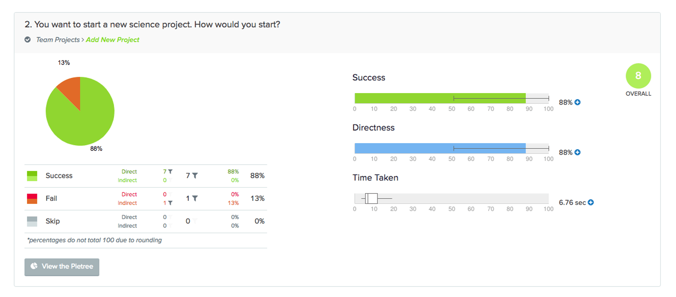Expand Time Taken 6.76 sec details
The image size is (676, 297).
pos(591,202)
